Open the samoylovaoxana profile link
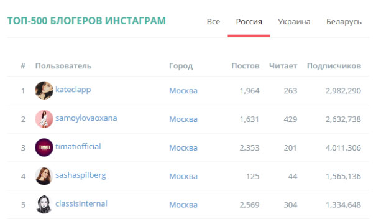 (x=86, y=118)
